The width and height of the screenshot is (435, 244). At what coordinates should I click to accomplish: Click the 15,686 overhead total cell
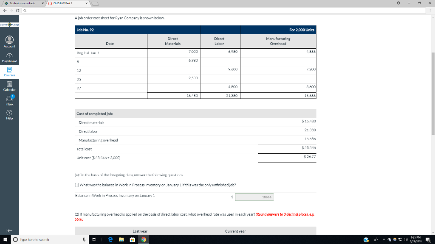click(x=310, y=96)
